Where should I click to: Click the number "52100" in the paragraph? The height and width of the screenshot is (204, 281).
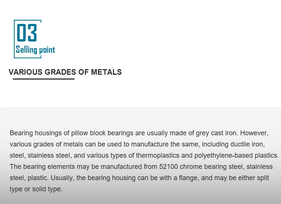pos(169,167)
